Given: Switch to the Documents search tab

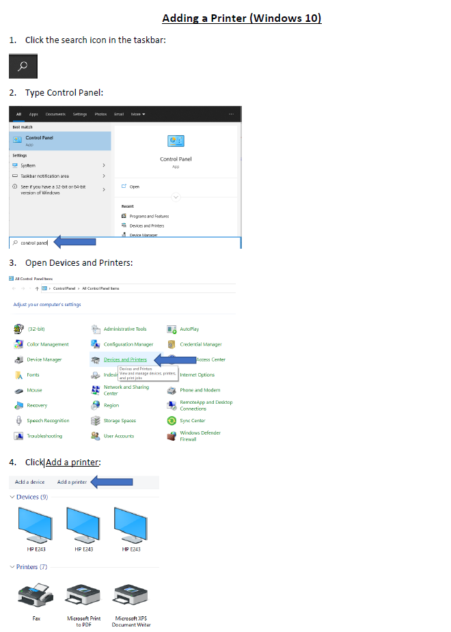Looking at the screenshot, I should [55, 114].
